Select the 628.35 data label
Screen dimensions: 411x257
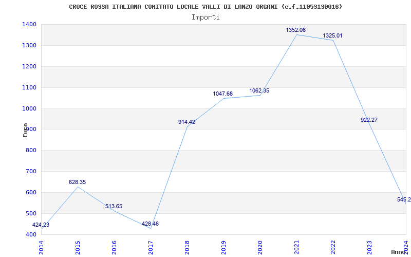(x=78, y=182)
